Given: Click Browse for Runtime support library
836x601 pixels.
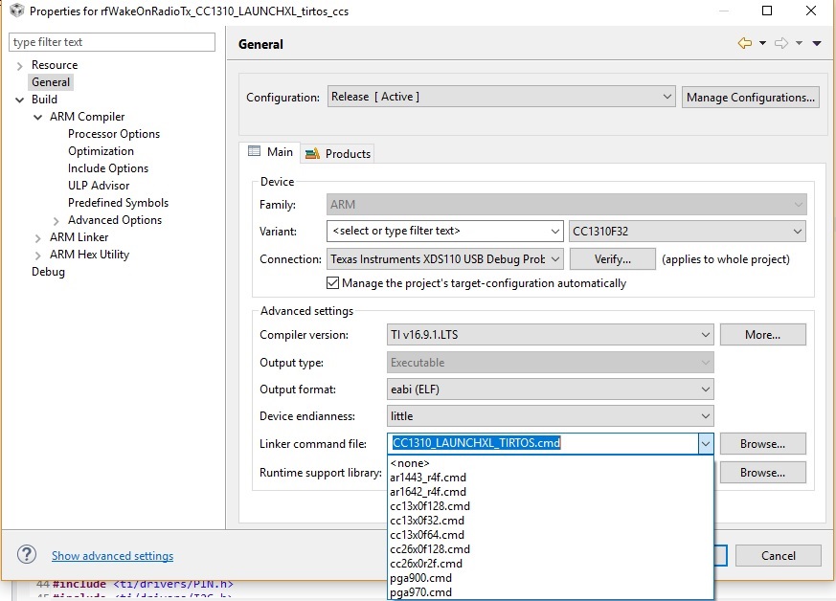Looking at the screenshot, I should coord(763,473).
